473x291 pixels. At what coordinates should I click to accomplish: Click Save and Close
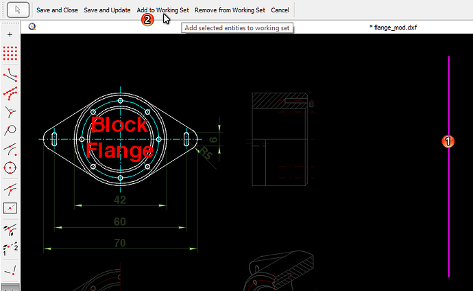click(57, 10)
